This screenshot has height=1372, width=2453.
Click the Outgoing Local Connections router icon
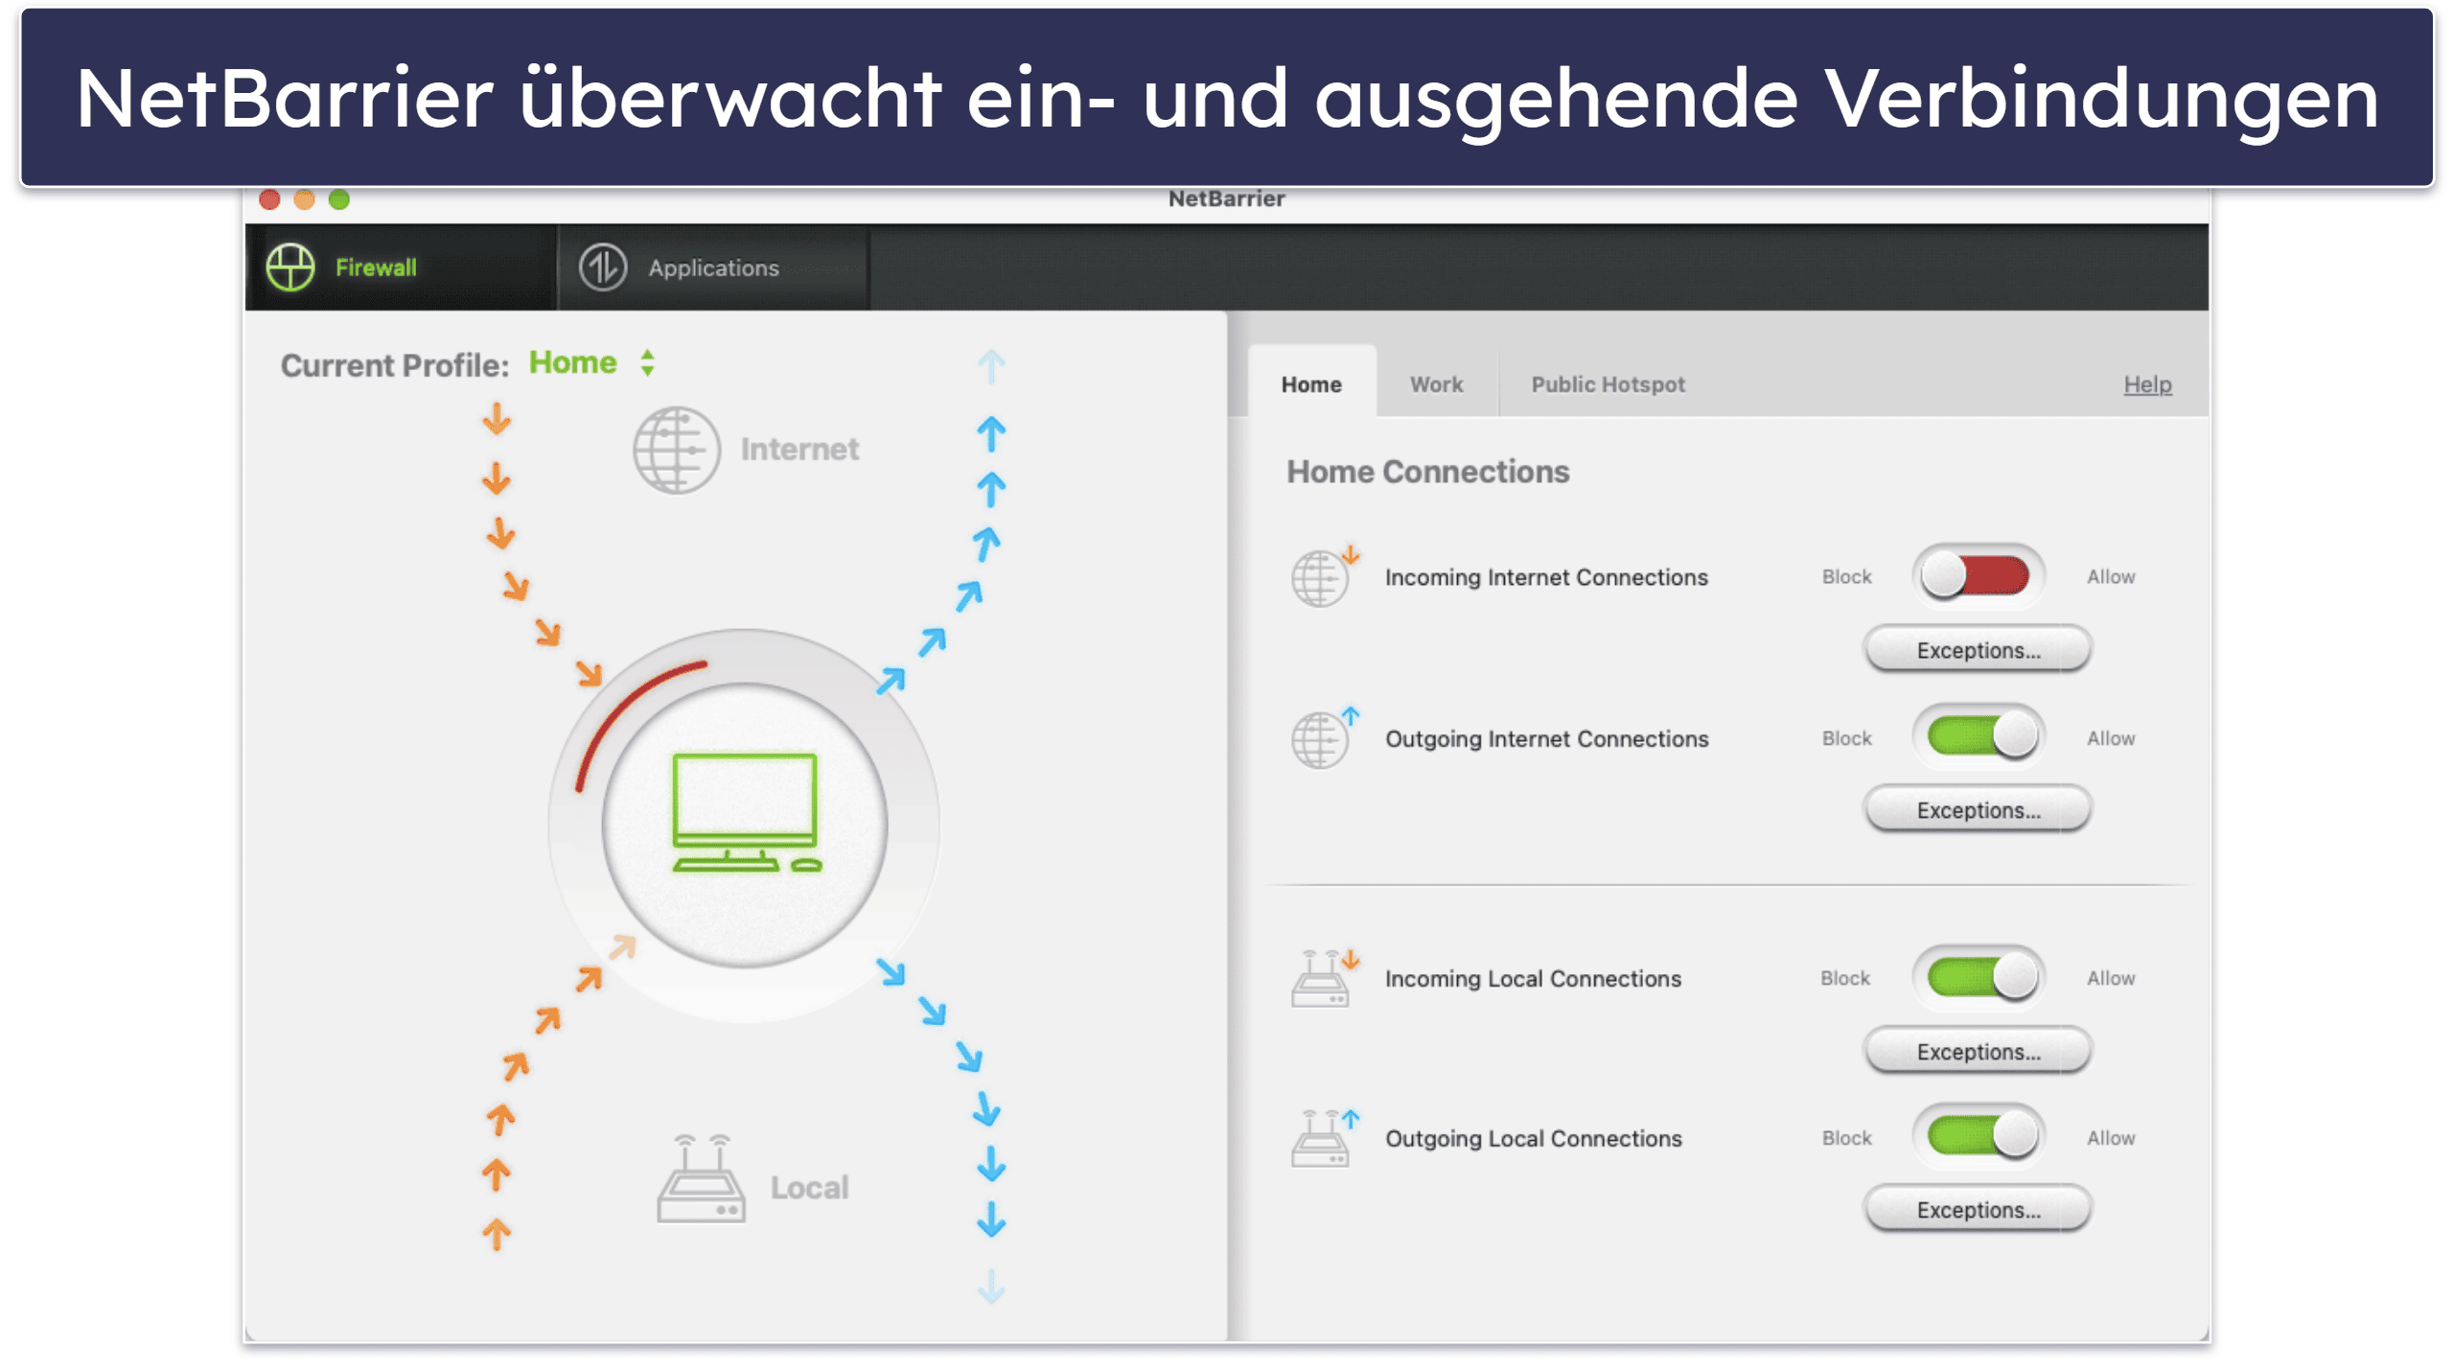pos(1323,1137)
